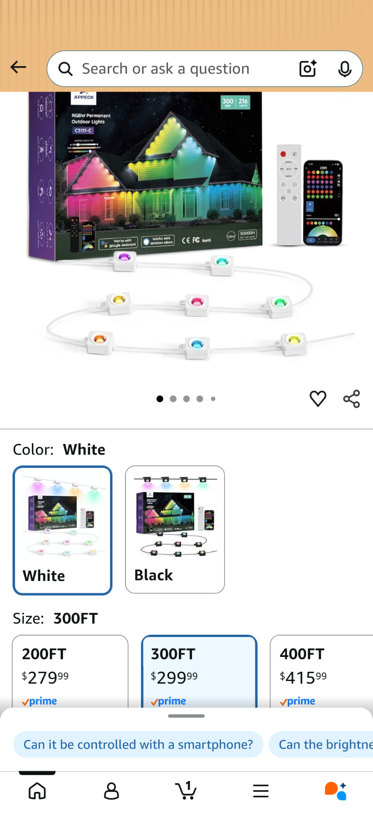The width and height of the screenshot is (373, 831).
Task: Select the Black color option
Action: 175,530
